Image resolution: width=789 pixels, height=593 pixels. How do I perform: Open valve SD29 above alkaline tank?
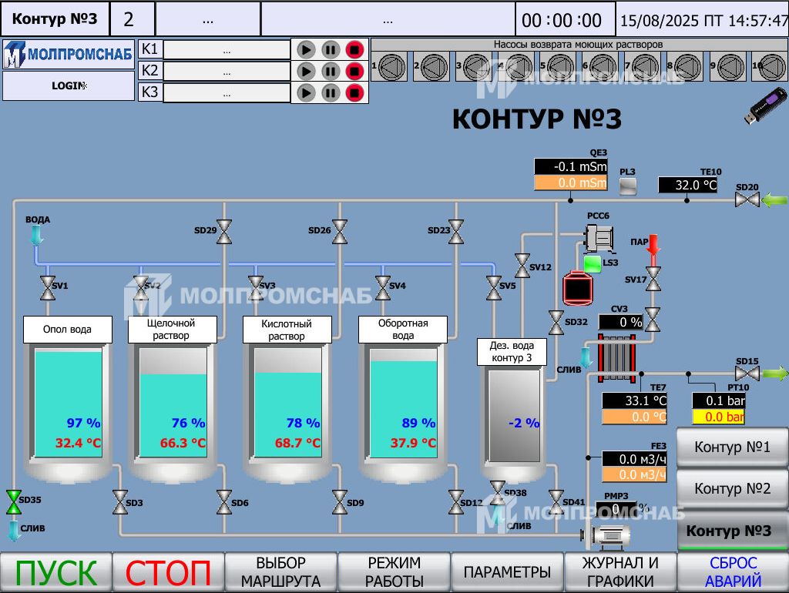[x=224, y=231]
